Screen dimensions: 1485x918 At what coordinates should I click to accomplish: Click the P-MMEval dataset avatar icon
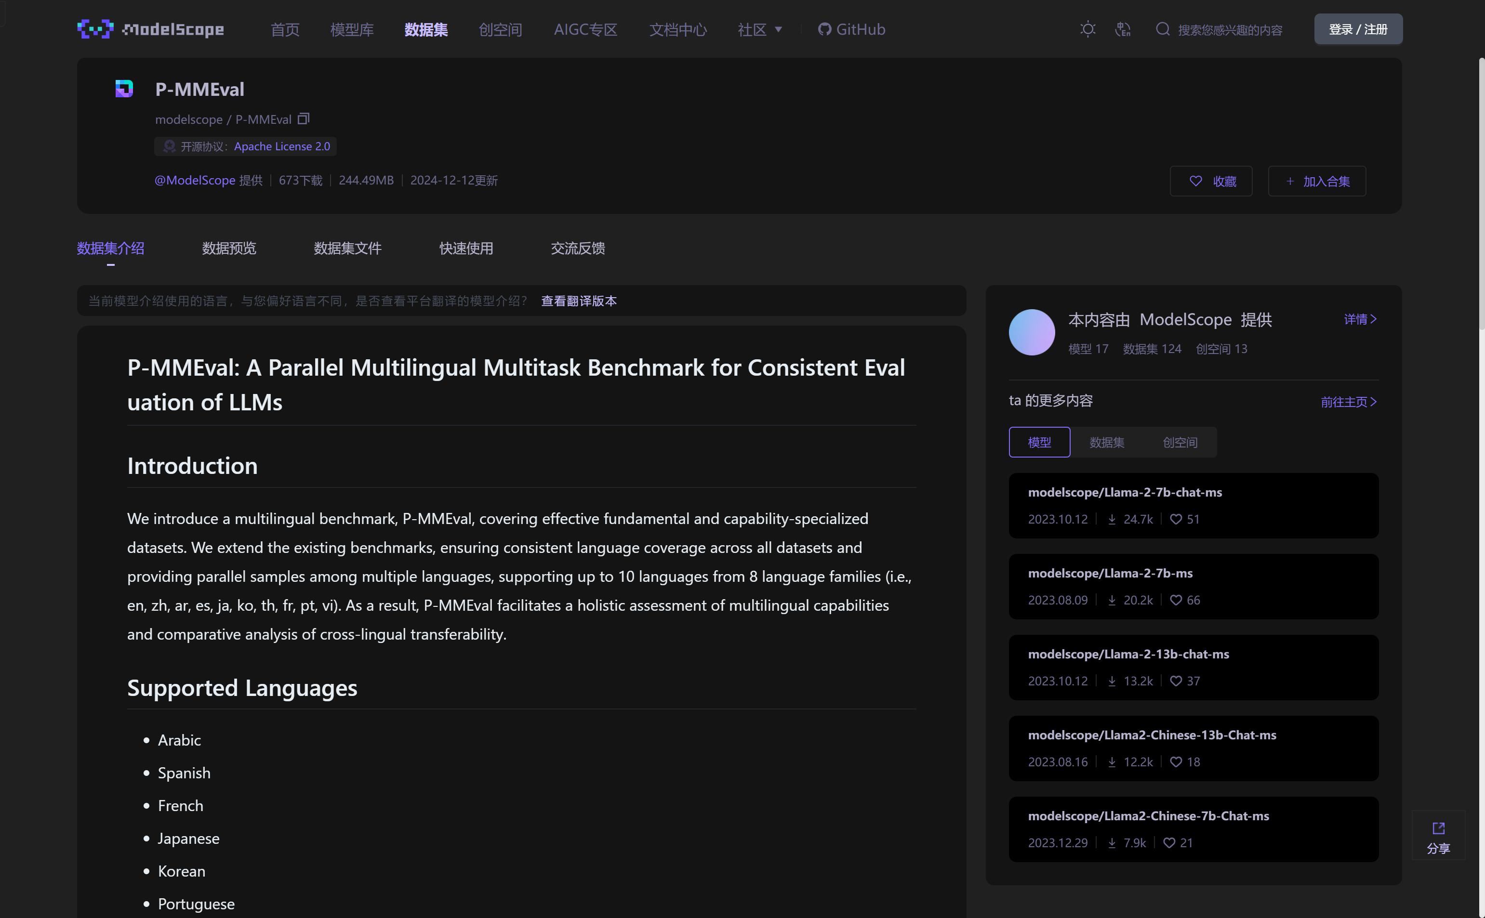pyautogui.click(x=124, y=89)
